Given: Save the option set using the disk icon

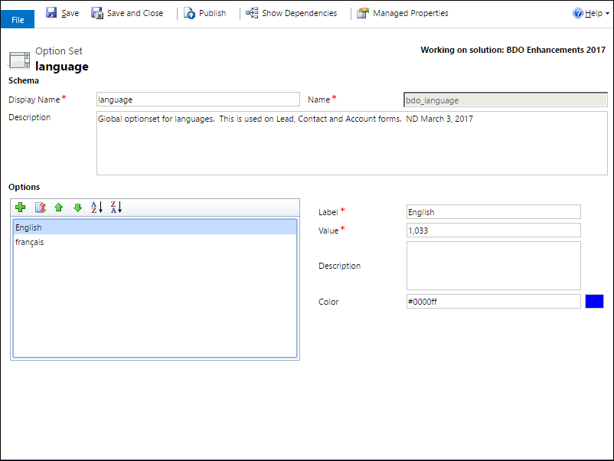Looking at the screenshot, I should coord(52,12).
